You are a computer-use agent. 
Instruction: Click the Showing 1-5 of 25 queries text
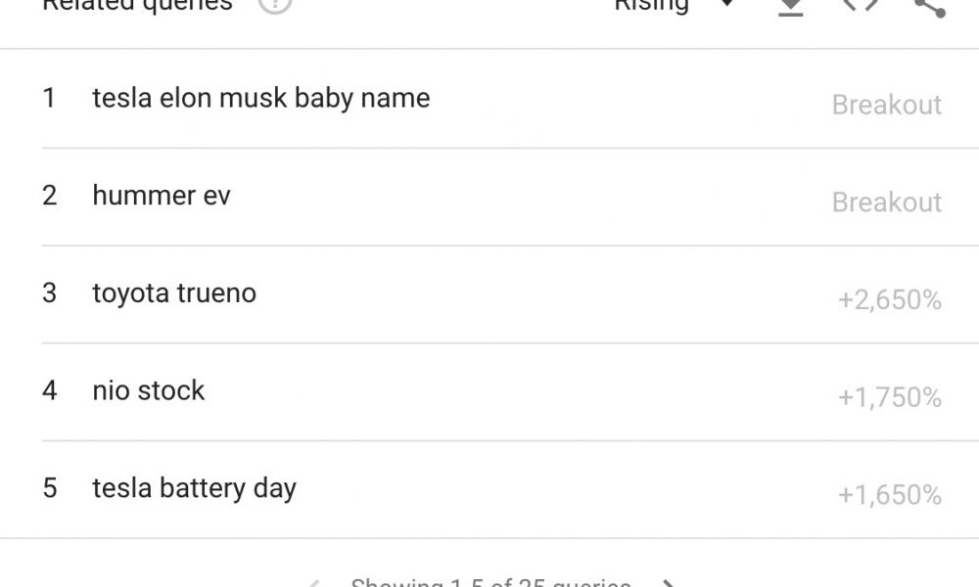click(x=490, y=583)
